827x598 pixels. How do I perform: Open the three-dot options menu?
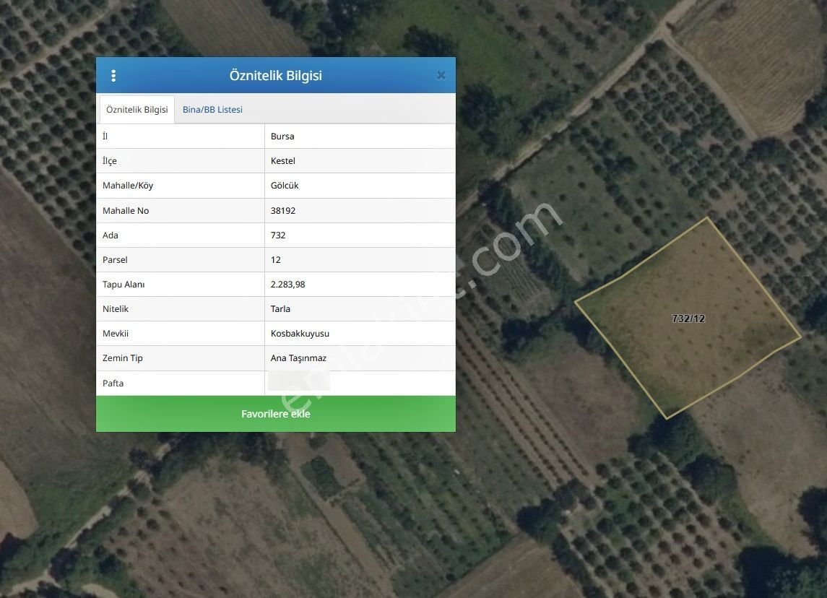pos(113,76)
